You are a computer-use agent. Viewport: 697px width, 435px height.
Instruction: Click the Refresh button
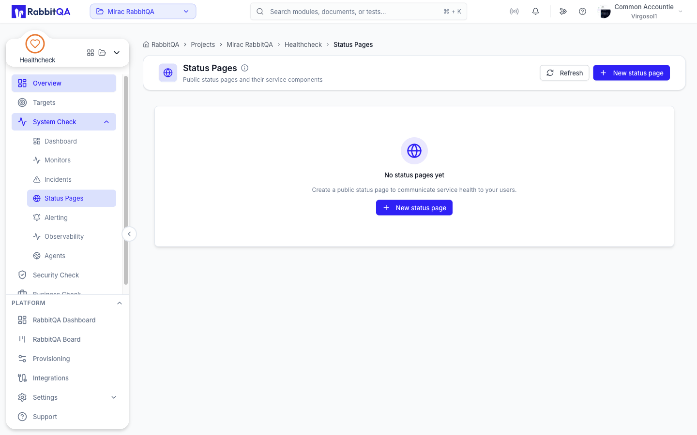[x=564, y=73]
